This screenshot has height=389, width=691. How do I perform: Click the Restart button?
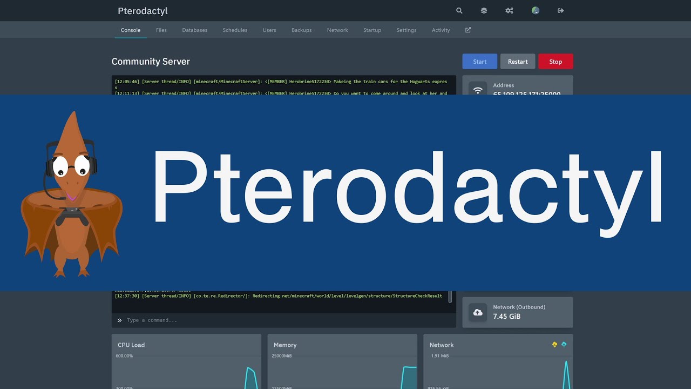(x=518, y=62)
